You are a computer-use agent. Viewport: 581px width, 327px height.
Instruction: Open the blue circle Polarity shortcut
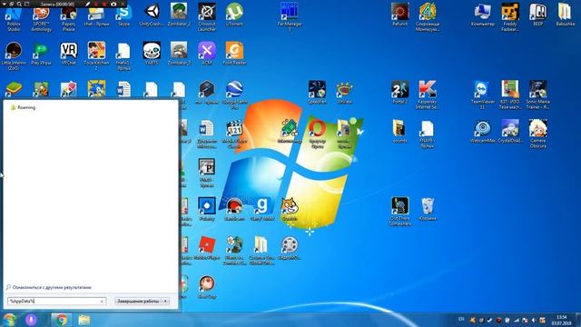[207, 209]
